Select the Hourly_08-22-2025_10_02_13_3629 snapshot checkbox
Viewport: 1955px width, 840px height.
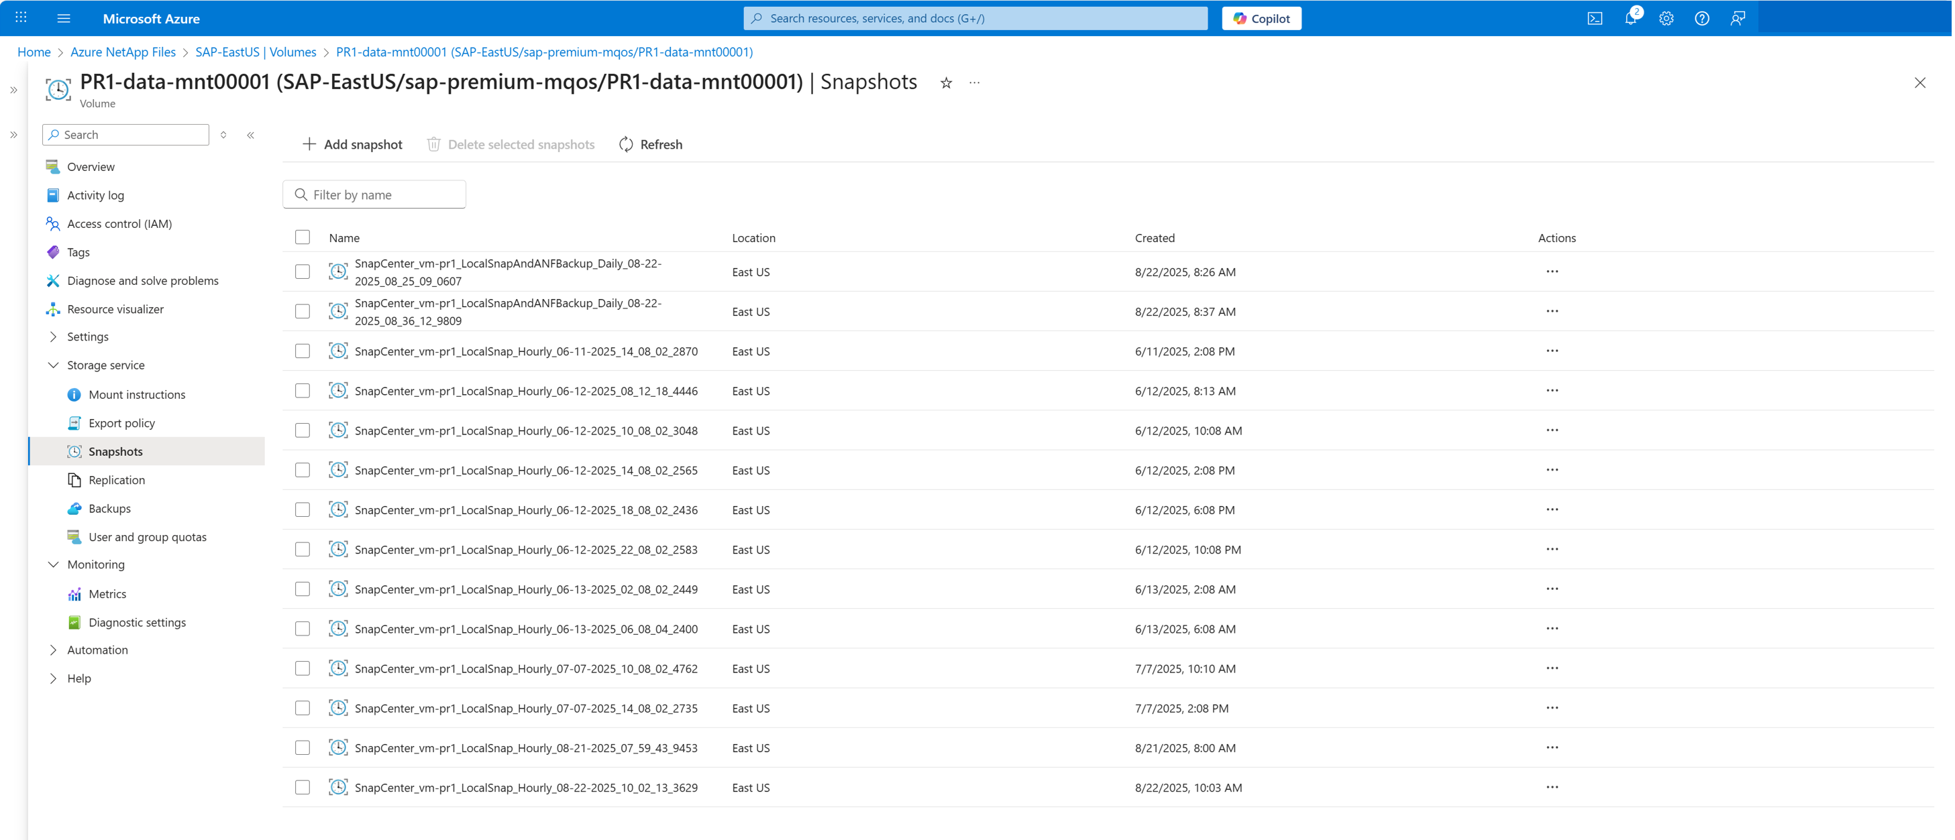pyautogui.click(x=302, y=787)
